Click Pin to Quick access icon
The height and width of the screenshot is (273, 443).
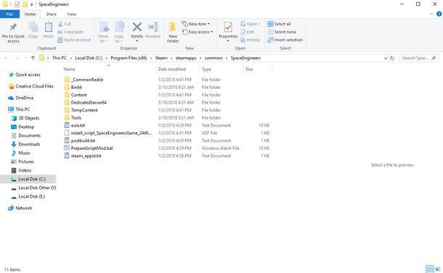[13, 28]
